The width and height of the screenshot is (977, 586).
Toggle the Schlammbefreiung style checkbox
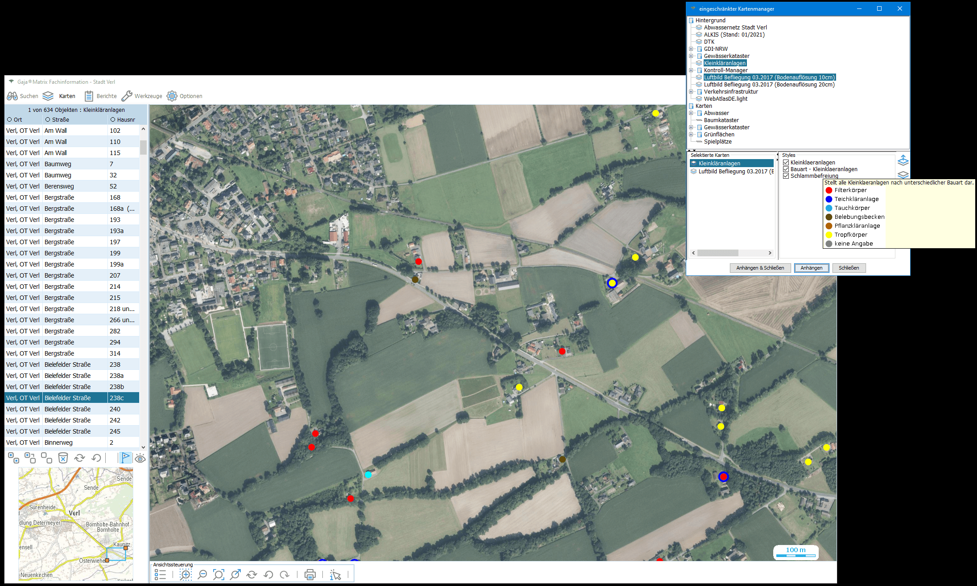click(786, 176)
